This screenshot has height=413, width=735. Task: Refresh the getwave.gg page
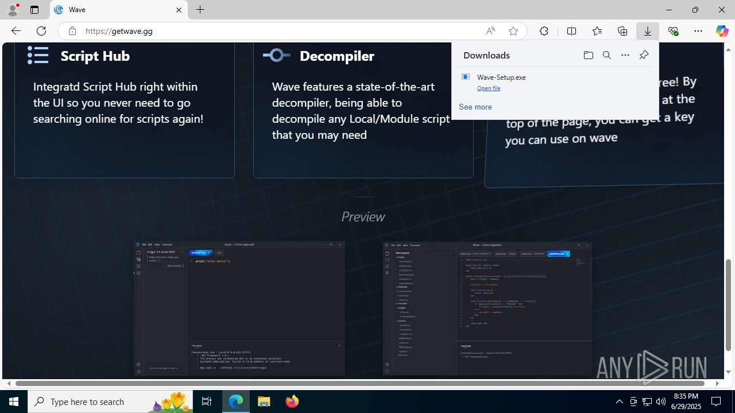41,31
